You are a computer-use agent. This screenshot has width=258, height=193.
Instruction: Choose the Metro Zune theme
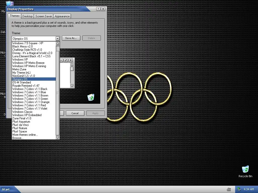coord(34,69)
